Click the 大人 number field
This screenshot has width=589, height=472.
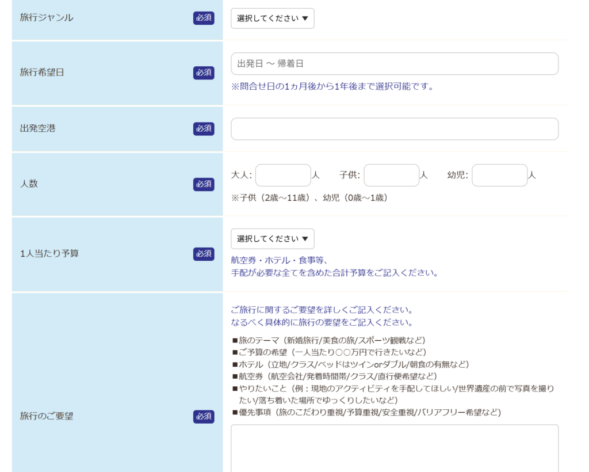pos(283,176)
